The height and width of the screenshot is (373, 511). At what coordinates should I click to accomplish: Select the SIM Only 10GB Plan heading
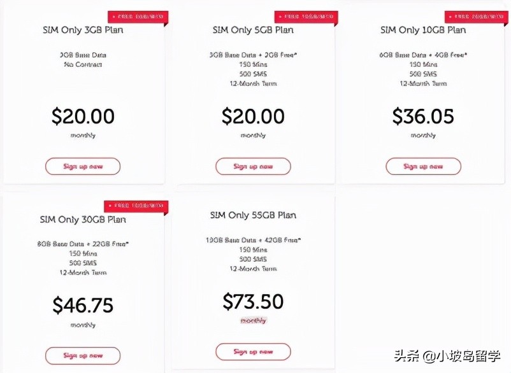423,30
